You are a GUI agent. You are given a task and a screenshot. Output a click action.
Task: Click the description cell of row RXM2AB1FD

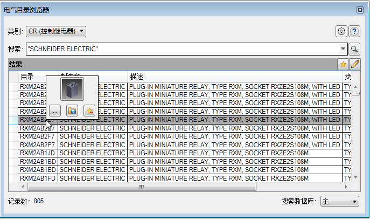235,178
